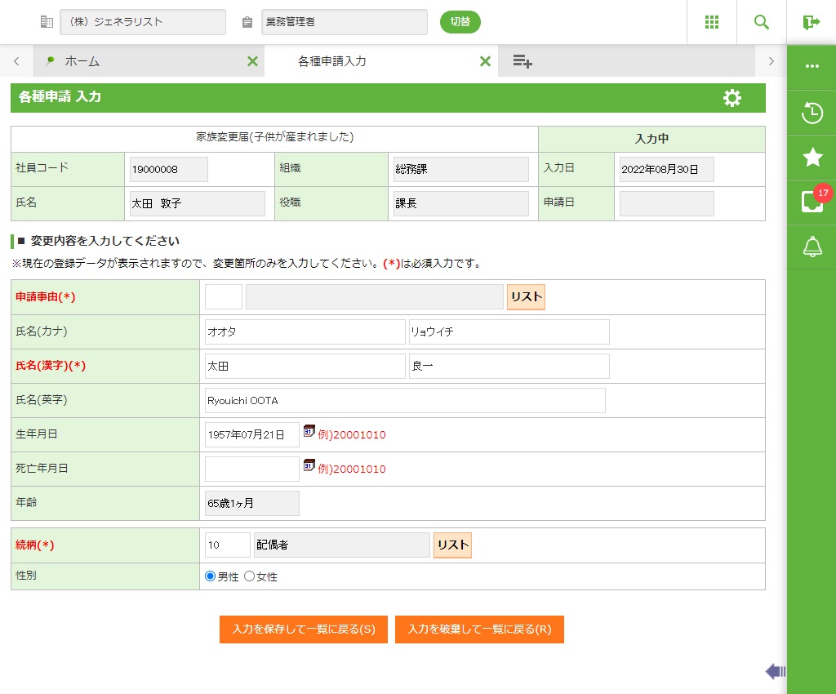Click 入力を保存して一覧に戻る button
Image resolution: width=836 pixels, height=694 pixels.
(303, 629)
